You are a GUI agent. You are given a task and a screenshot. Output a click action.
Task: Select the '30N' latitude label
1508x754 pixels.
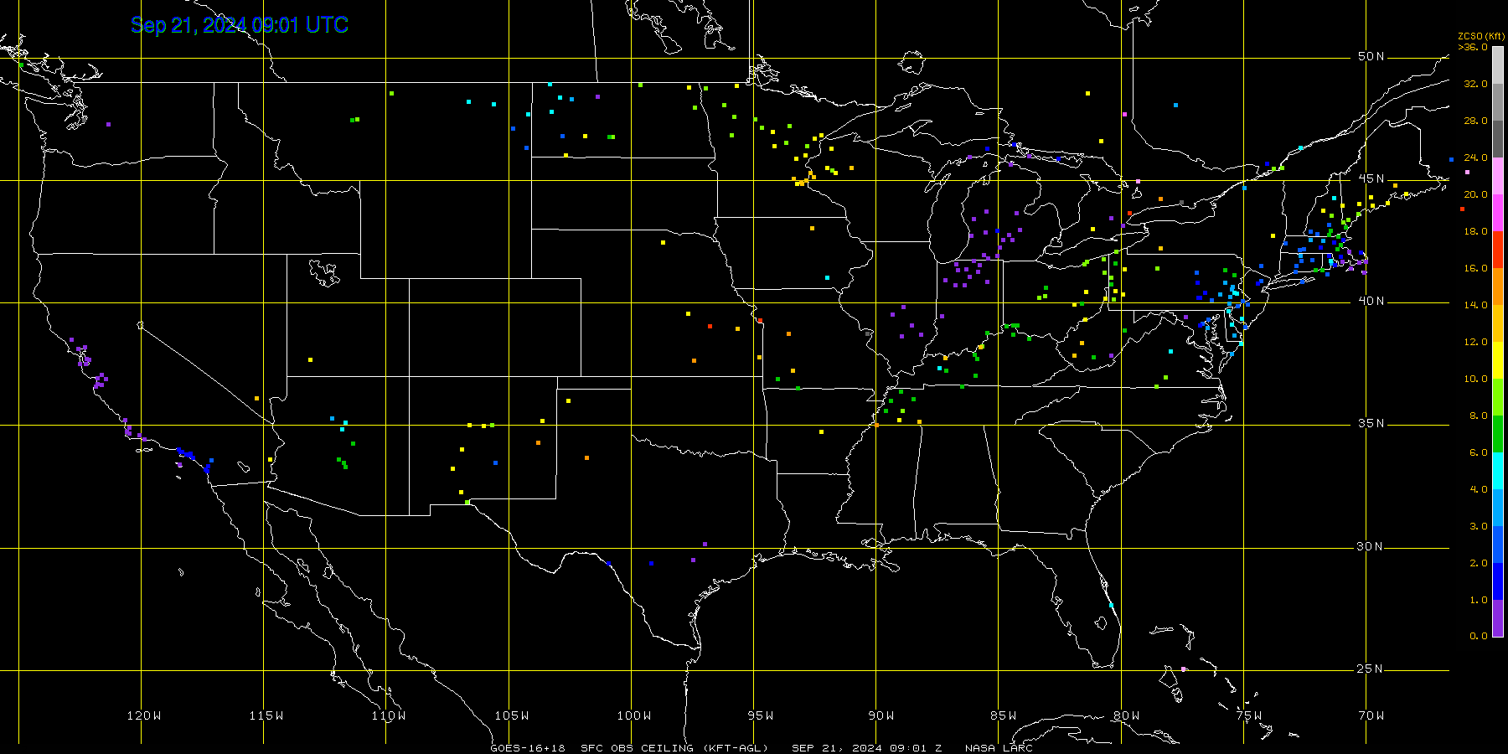[1371, 546]
